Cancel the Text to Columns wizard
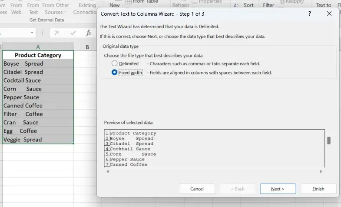Image resolution: width=341 pixels, height=207 pixels. [x=197, y=189]
